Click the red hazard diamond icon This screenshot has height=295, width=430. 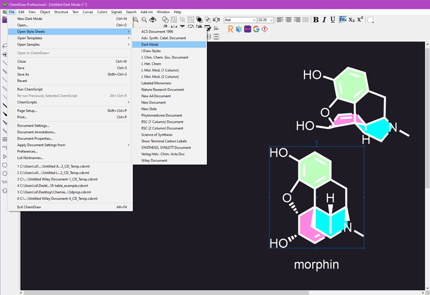tap(264, 29)
